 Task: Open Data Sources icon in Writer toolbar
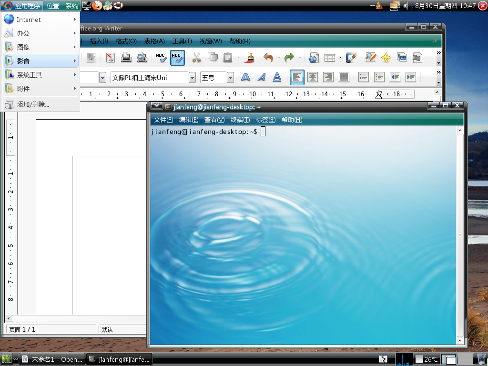tap(417, 58)
